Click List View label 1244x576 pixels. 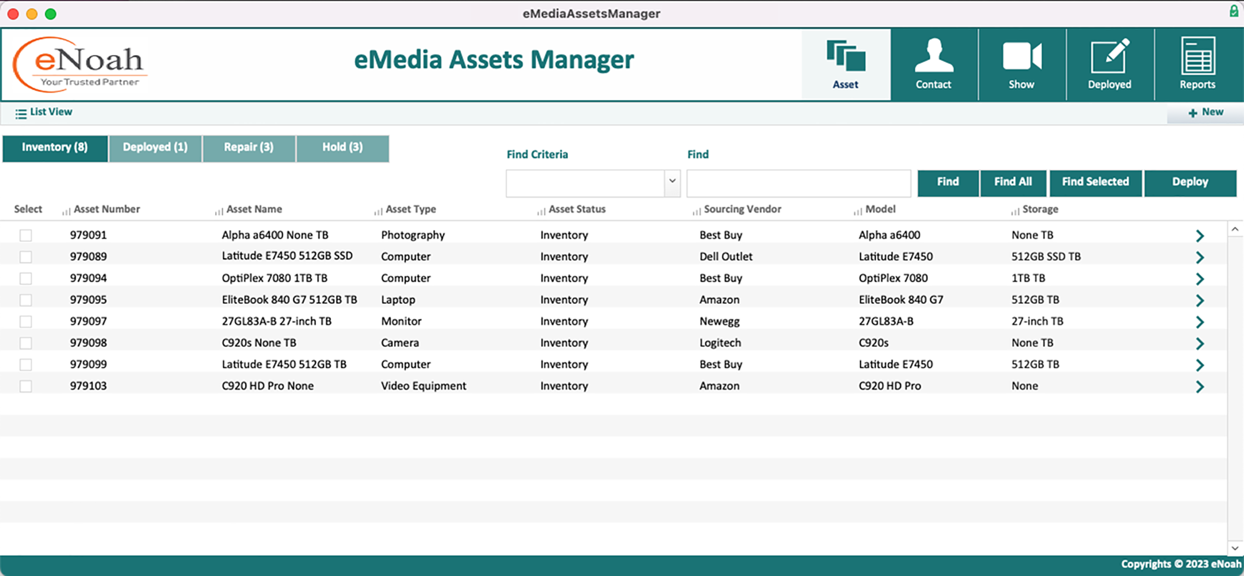point(51,112)
